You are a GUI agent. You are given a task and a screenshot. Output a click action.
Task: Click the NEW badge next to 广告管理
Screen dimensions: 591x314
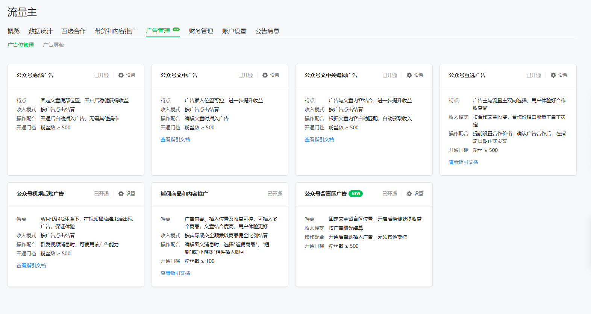(176, 29)
